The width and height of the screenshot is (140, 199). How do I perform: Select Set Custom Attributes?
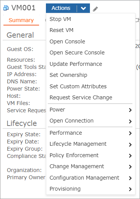[x=91, y=86]
